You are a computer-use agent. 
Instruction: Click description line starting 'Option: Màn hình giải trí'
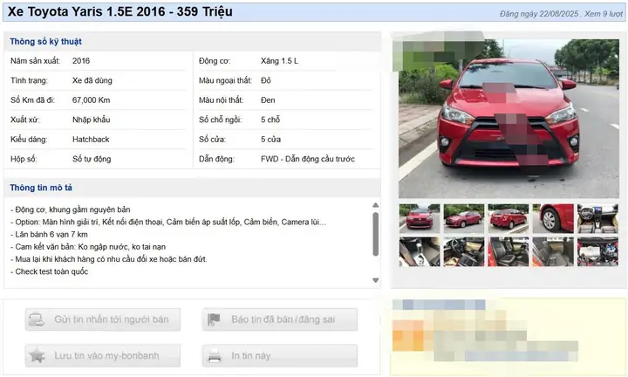[x=168, y=222]
